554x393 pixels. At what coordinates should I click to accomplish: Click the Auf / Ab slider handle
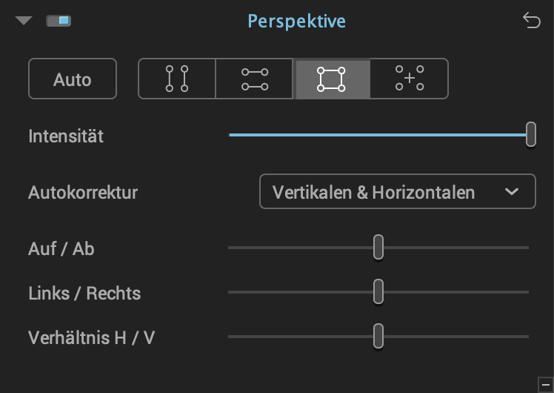pos(378,247)
